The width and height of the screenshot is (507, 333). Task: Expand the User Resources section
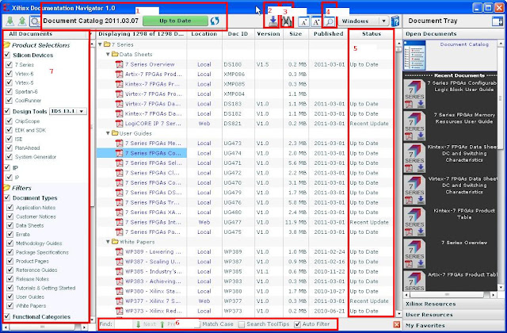tap(452, 315)
